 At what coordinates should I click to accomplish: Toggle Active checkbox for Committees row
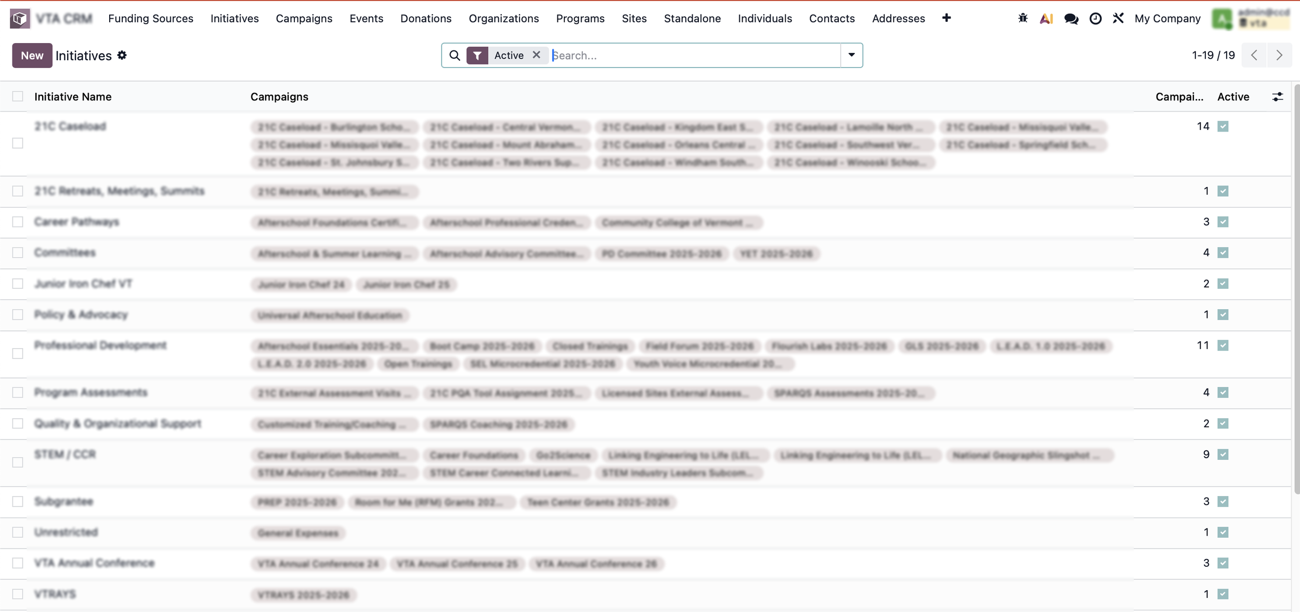(1223, 253)
